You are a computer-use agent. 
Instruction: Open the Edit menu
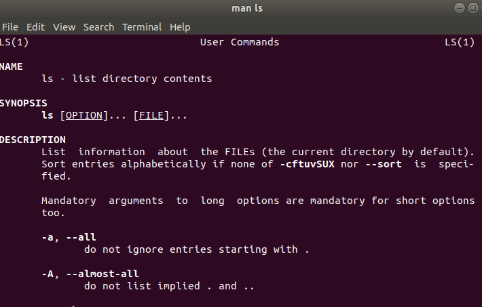36,27
